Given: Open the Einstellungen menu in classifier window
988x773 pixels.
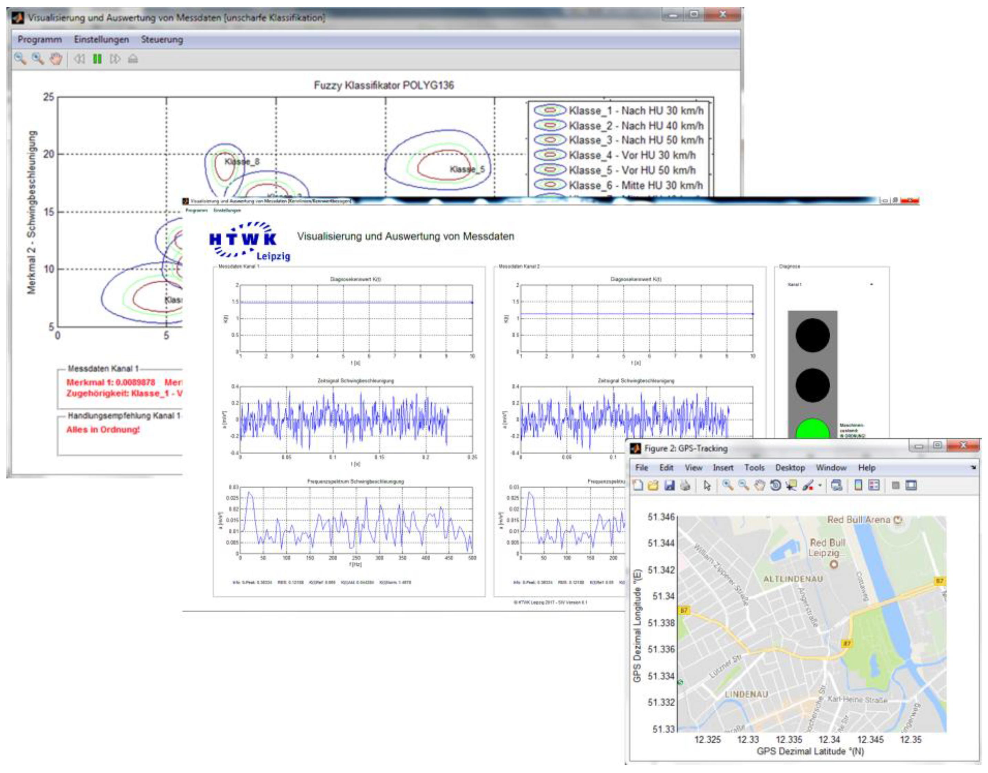Looking at the screenshot, I should point(101,39).
